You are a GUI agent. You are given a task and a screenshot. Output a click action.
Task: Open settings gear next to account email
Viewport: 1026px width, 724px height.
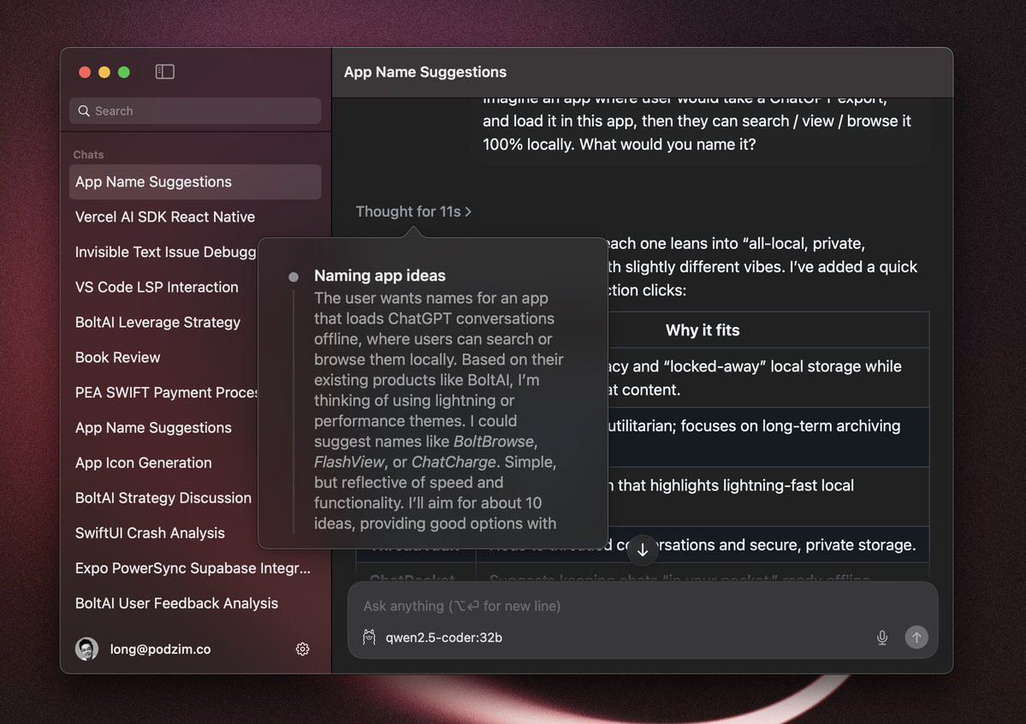coord(302,649)
